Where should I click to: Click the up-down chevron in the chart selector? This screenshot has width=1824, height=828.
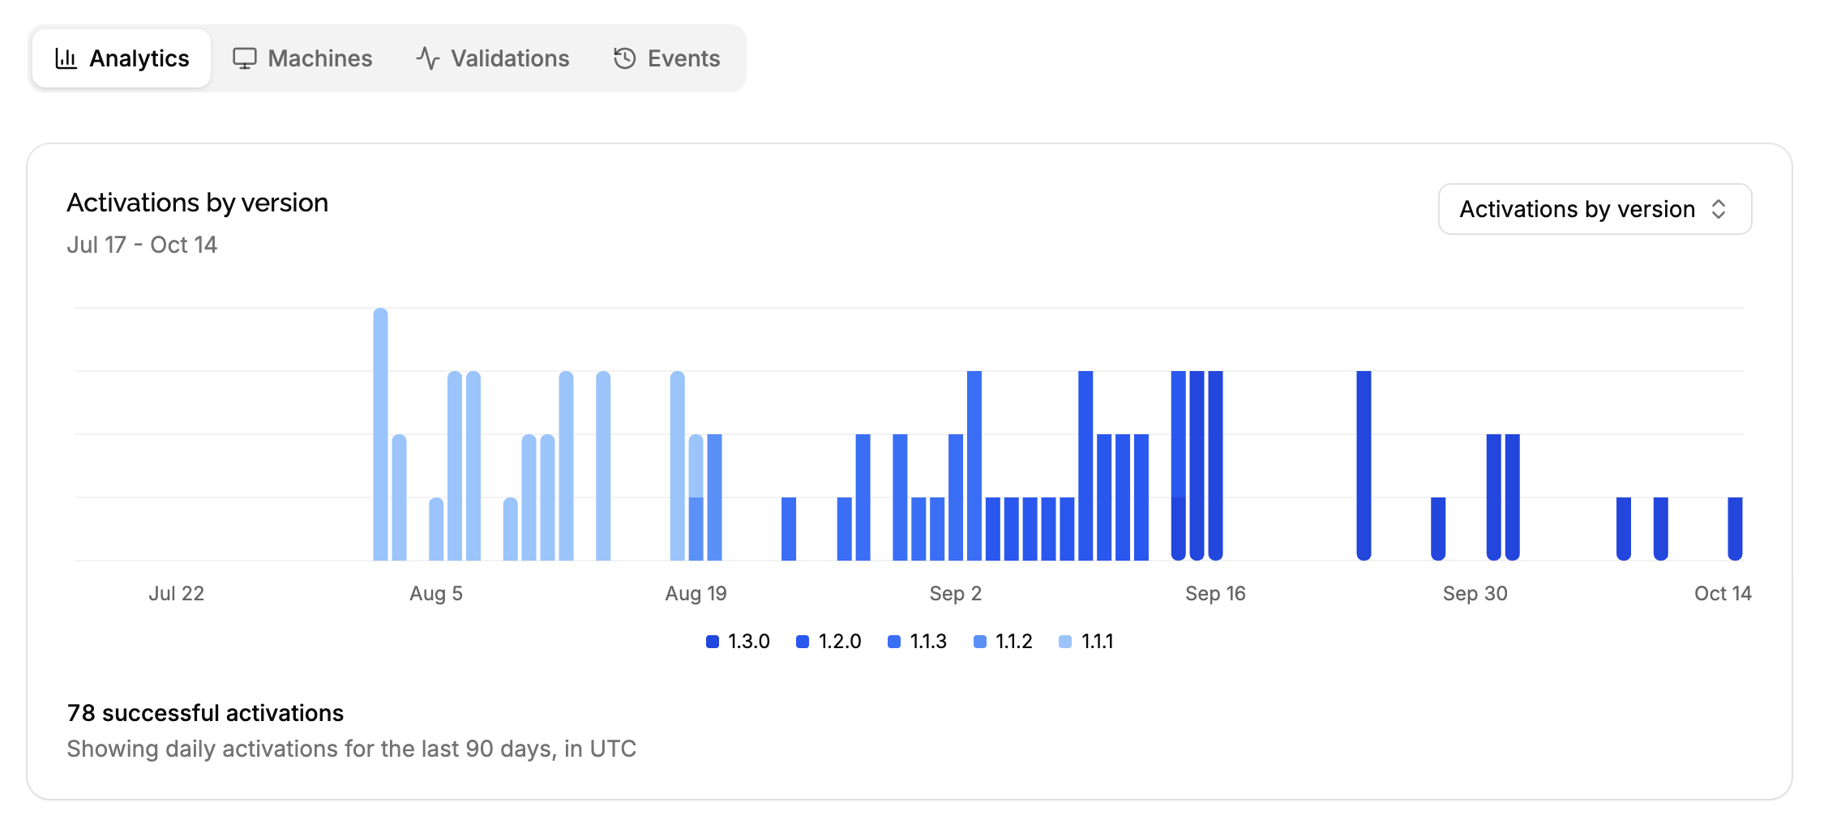(x=1719, y=209)
